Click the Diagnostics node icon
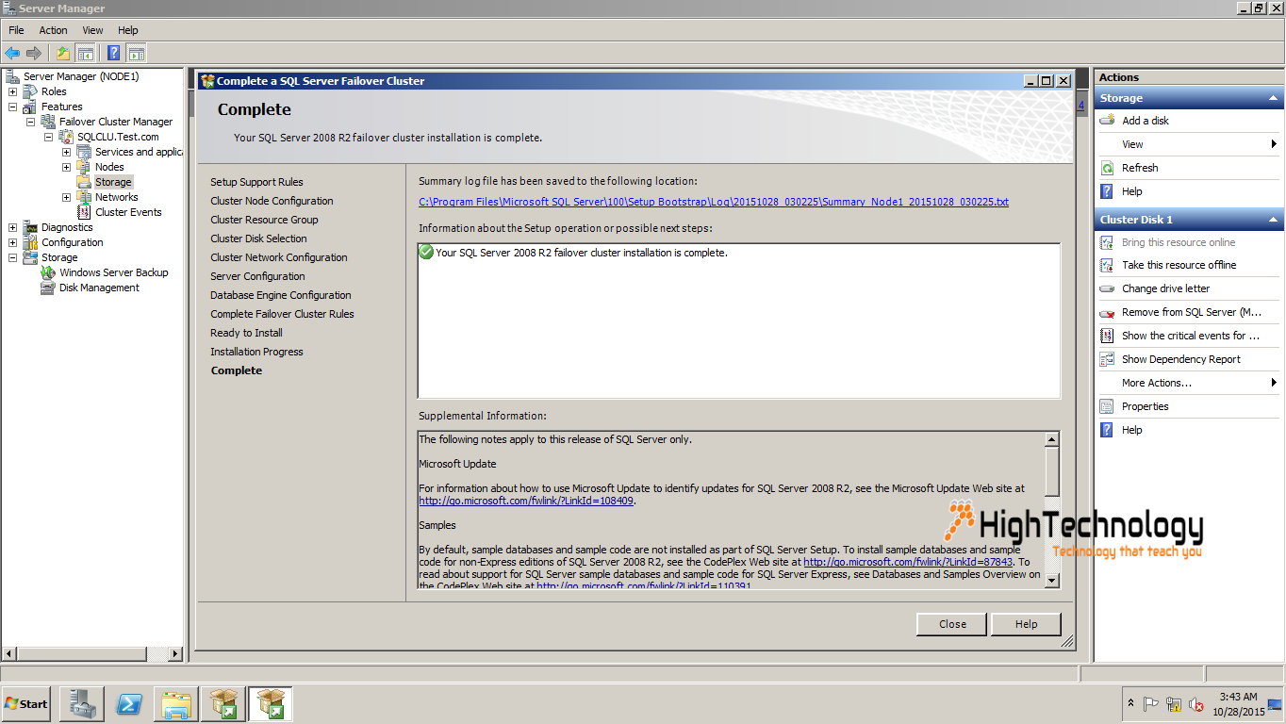 [31, 227]
